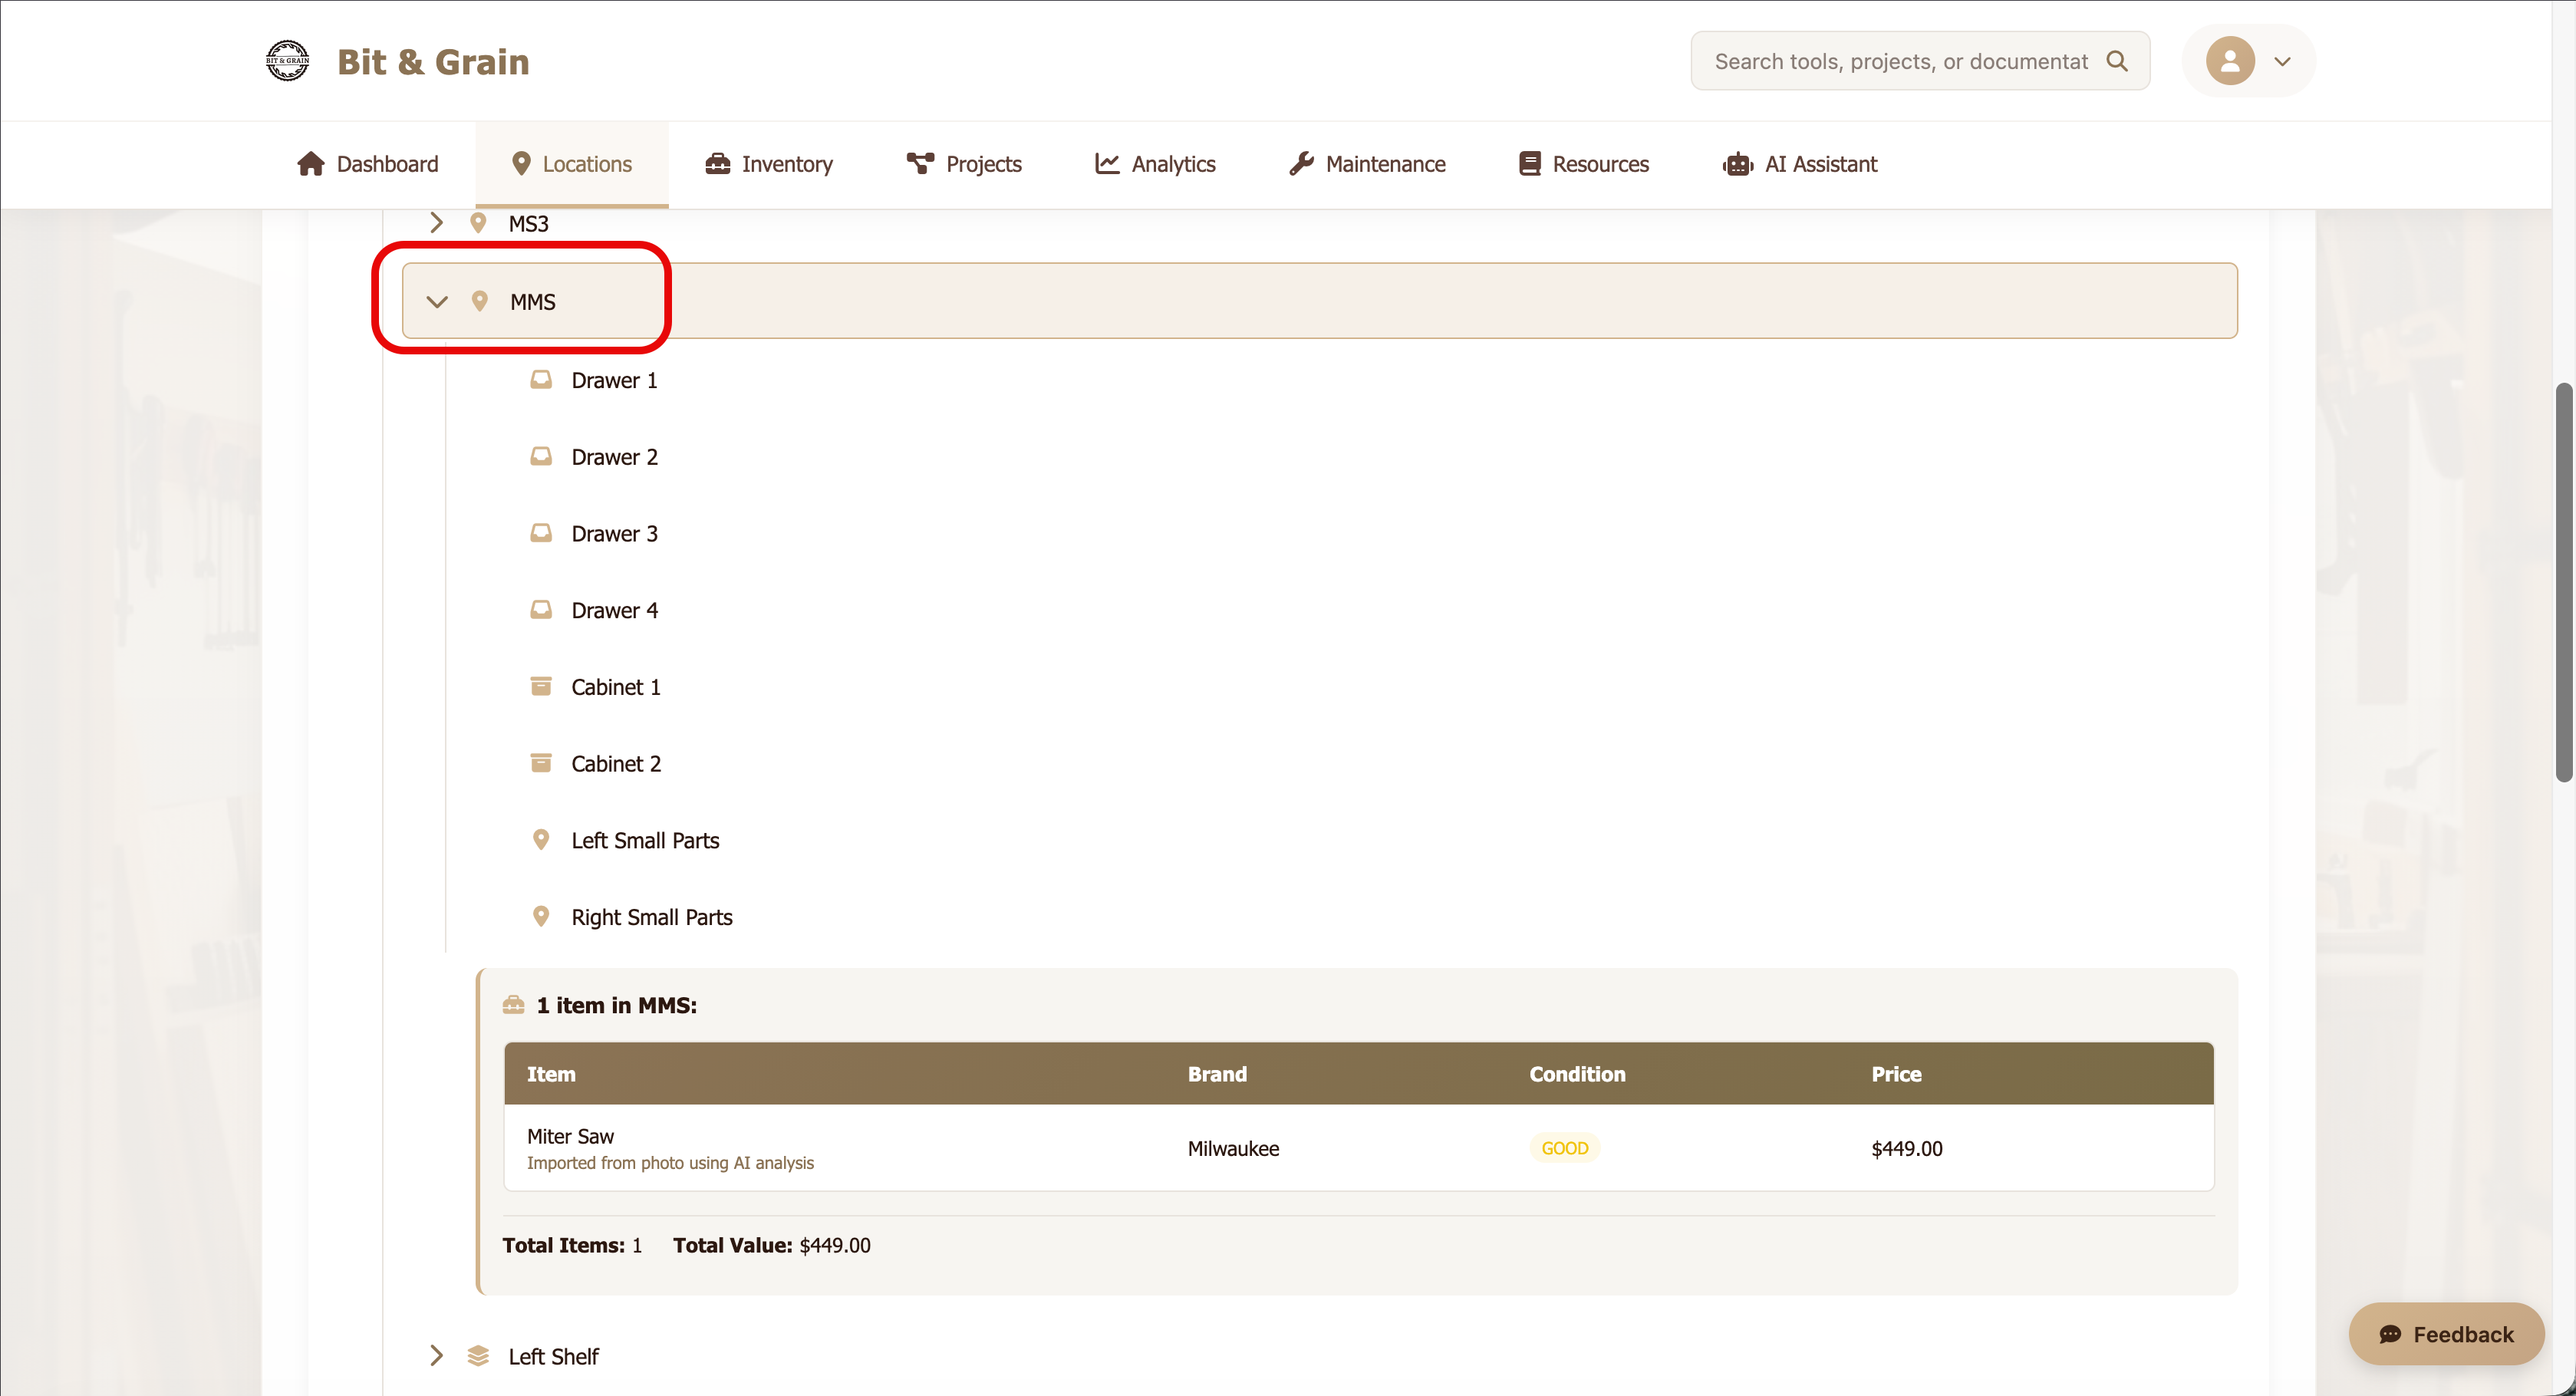Click the Drawer 1 tray icon
This screenshot has width=2576, height=1396.
click(541, 380)
